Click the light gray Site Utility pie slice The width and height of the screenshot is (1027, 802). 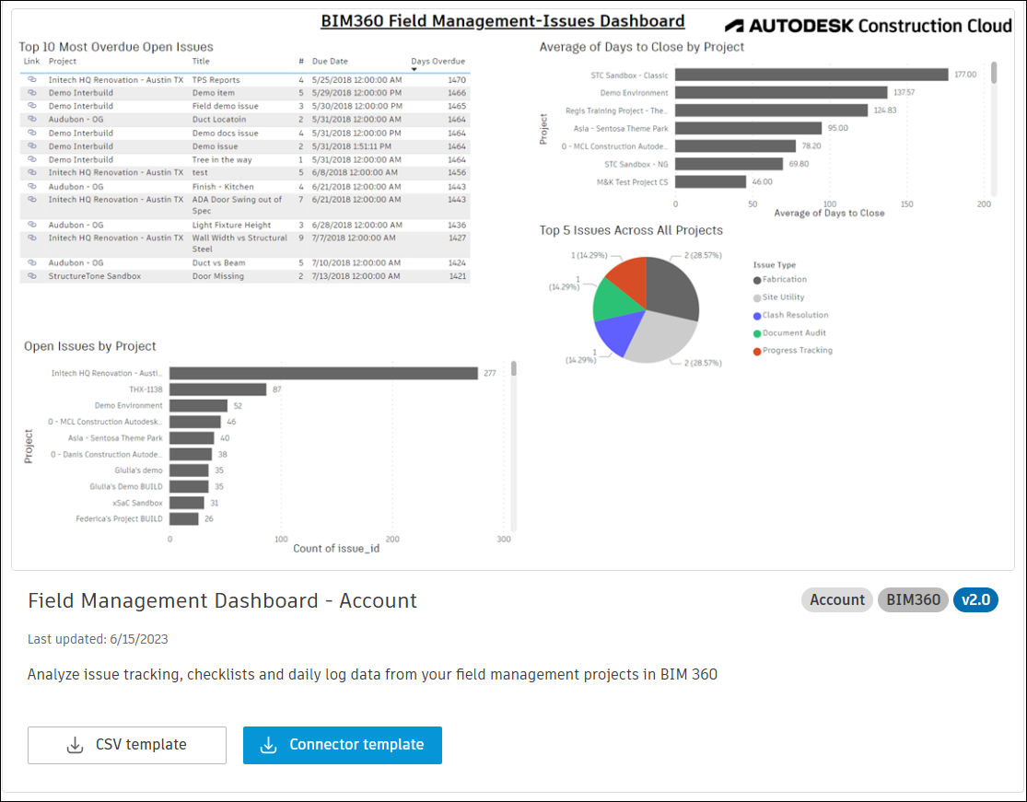pyautogui.click(x=661, y=337)
